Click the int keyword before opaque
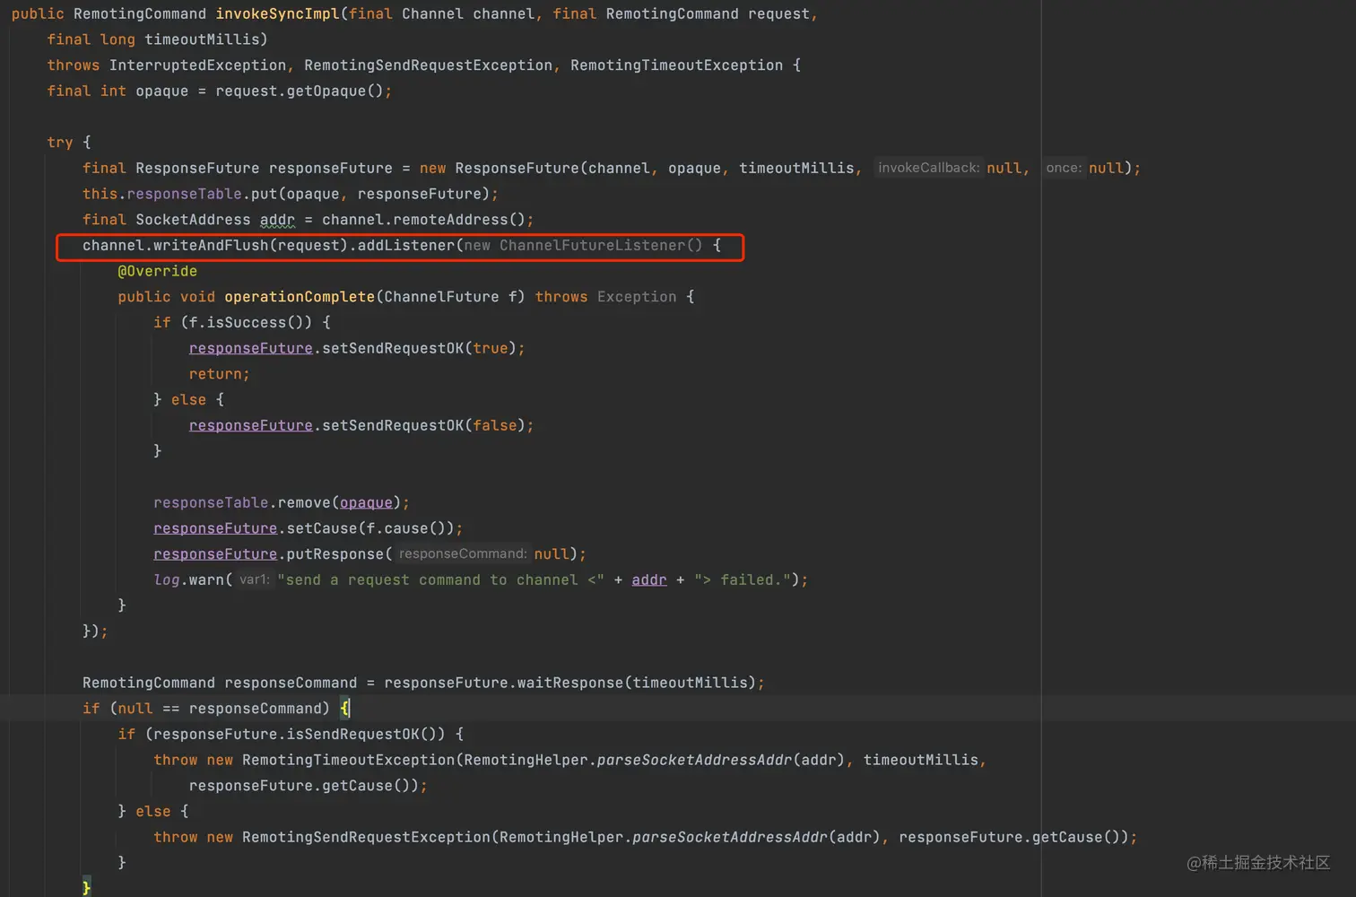The width and height of the screenshot is (1356, 897). click(x=113, y=91)
